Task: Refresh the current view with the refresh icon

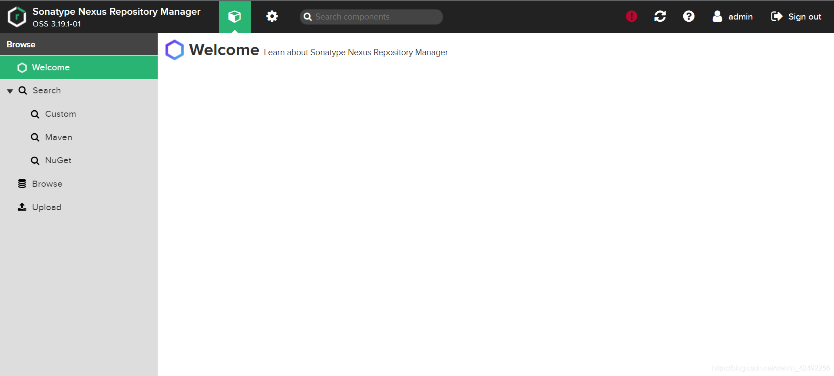Action: [660, 16]
